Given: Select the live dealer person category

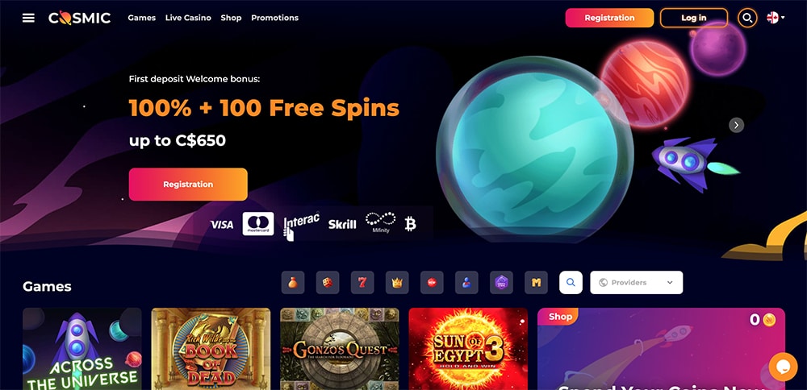Looking at the screenshot, I should click(x=466, y=283).
